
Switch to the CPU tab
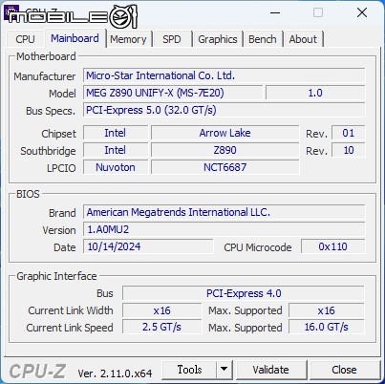click(26, 39)
